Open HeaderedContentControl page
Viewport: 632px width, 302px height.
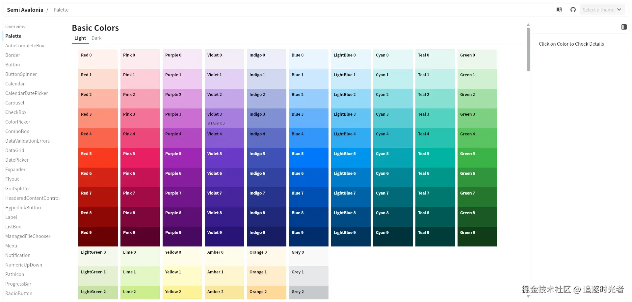(32, 198)
